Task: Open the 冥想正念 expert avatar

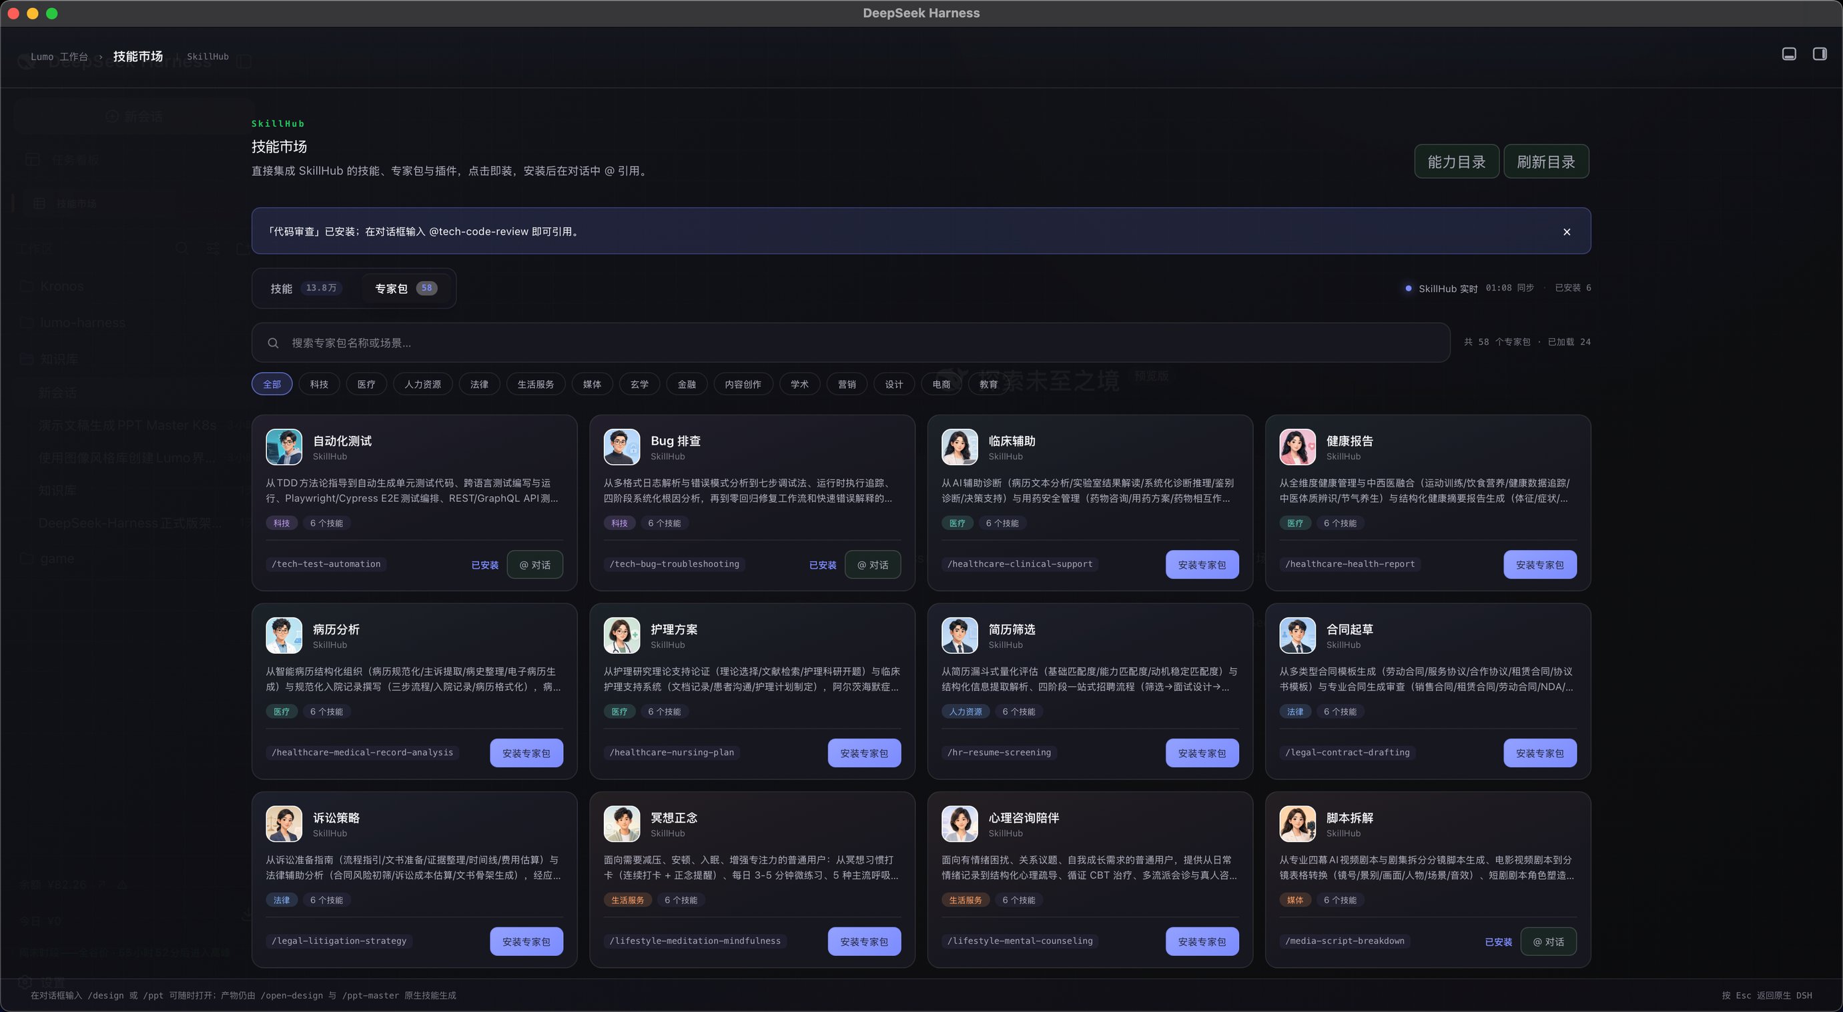Action: (622, 824)
